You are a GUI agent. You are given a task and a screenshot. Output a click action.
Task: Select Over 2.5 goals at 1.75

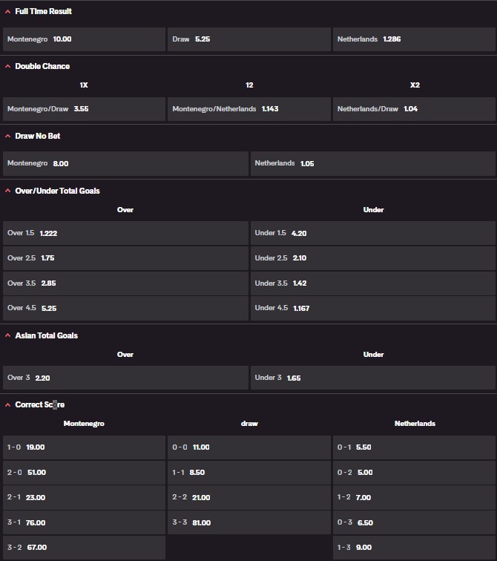[125, 258]
